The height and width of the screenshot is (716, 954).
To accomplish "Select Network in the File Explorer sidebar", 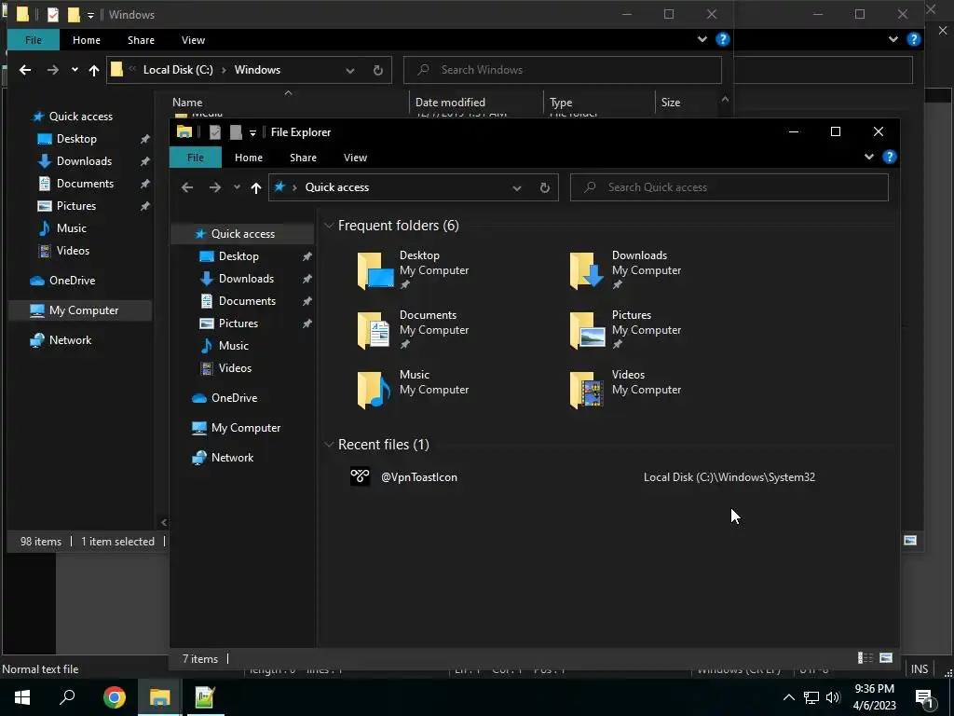I will tap(232, 457).
